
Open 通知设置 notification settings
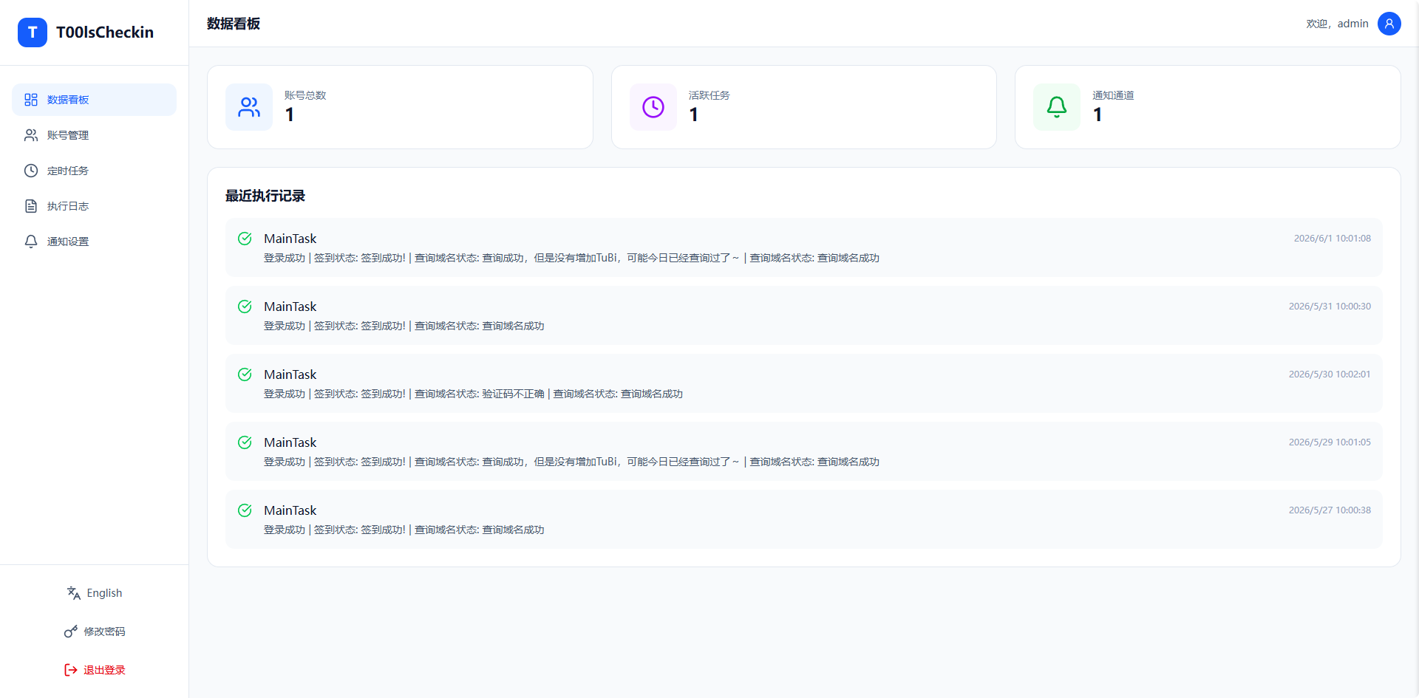click(x=94, y=242)
